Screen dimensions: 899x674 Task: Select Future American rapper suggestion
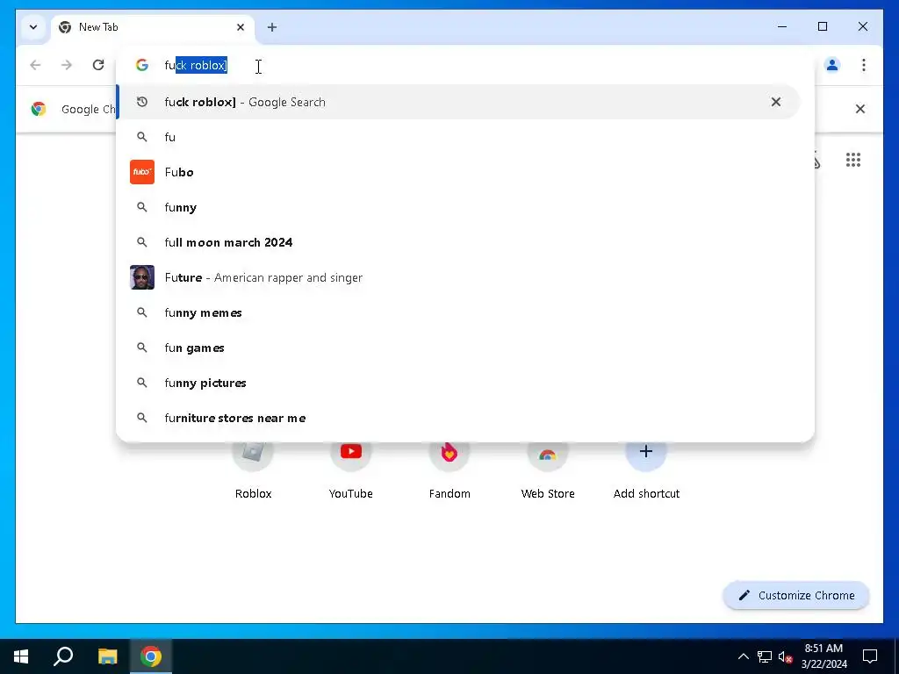[458, 277]
